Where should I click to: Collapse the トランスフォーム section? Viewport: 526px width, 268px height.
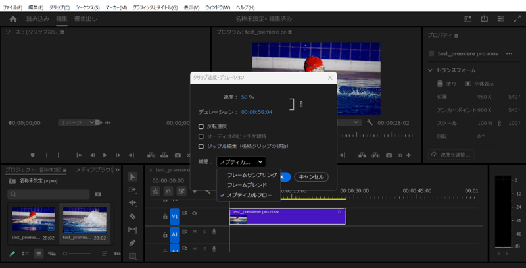[431, 70]
